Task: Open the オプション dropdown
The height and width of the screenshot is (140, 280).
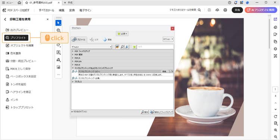Action: [168, 39]
